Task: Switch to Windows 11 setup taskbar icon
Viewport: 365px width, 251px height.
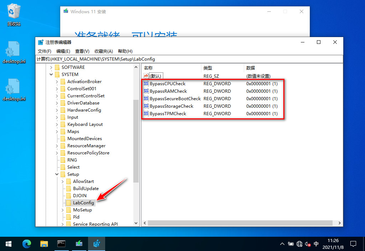Action: click(x=79, y=244)
